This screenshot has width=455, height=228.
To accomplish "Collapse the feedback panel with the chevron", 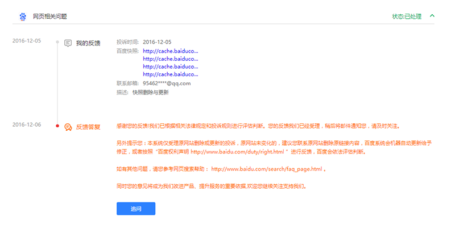I will (x=432, y=16).
